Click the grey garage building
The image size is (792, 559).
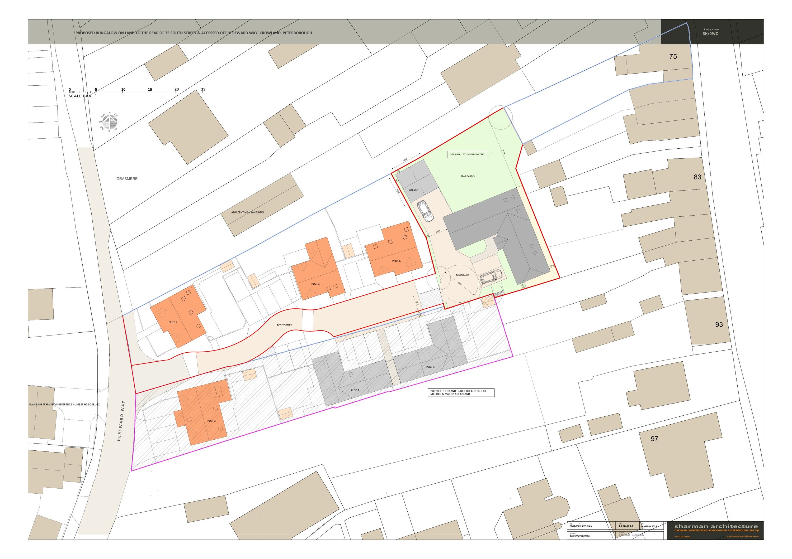click(417, 181)
